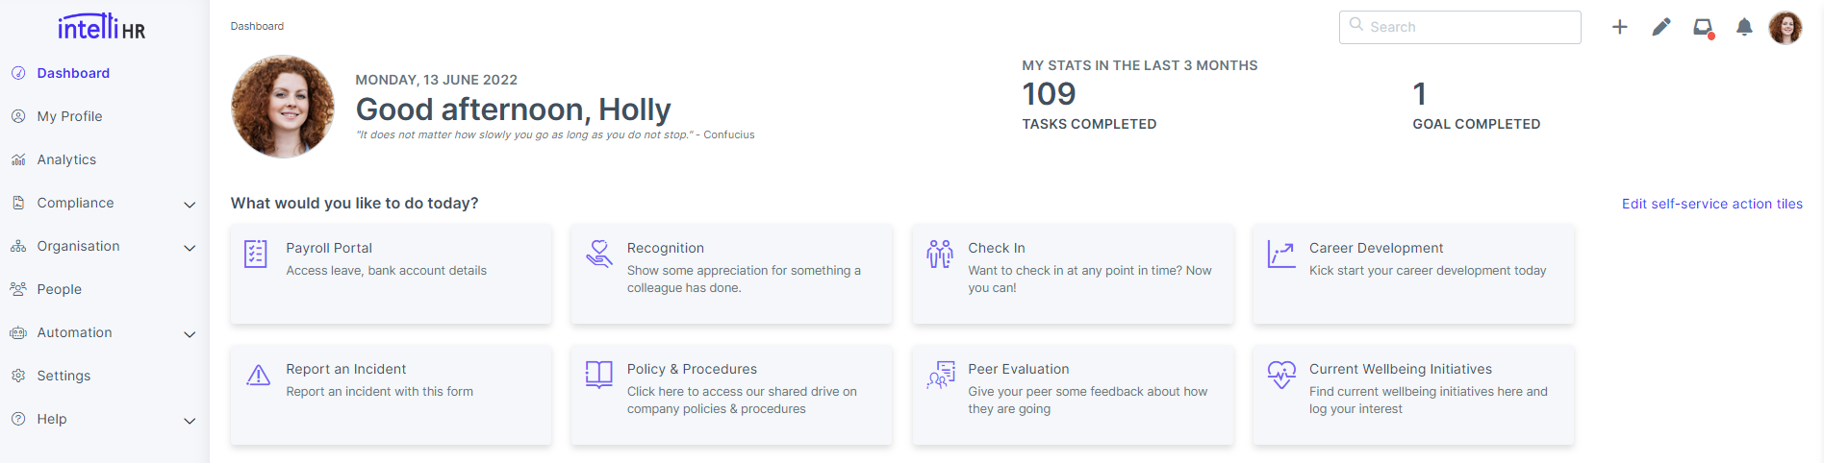Open People section in sidebar
Viewport: 1824px width, 463px height.
tap(59, 289)
